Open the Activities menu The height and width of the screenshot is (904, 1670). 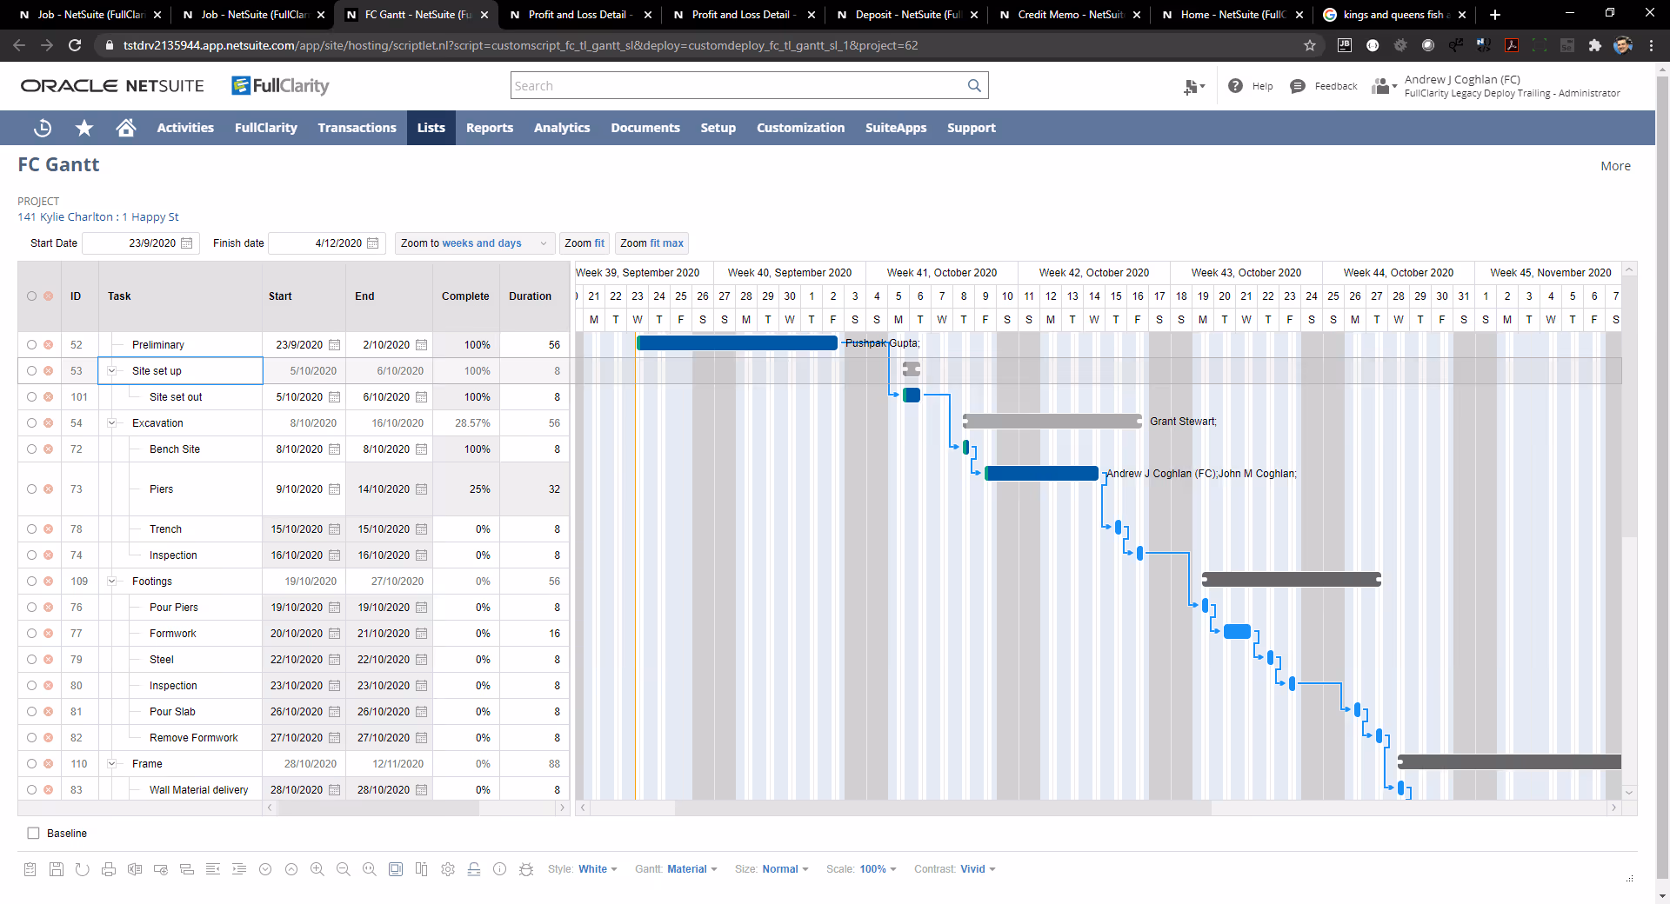click(185, 128)
